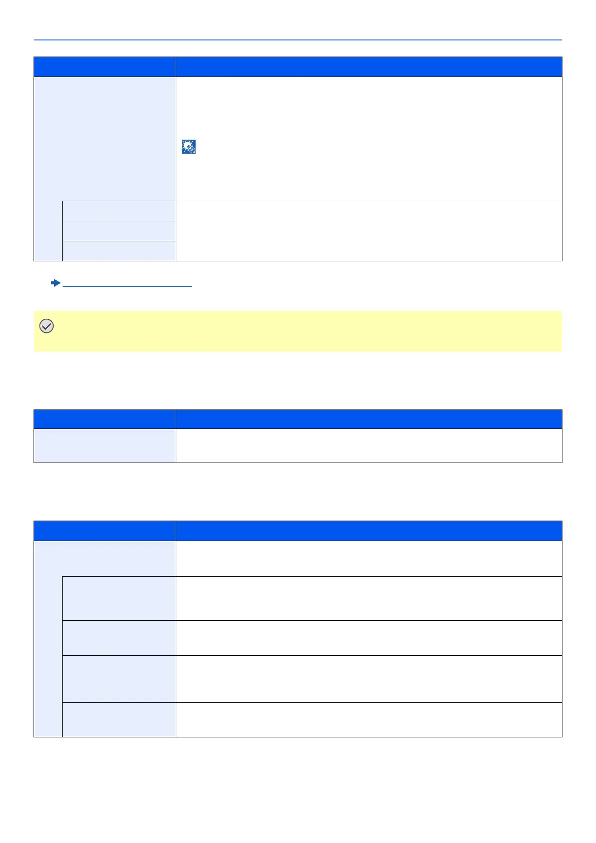
Task: Click the second indented sub-item cell in top table
Action: point(119,231)
